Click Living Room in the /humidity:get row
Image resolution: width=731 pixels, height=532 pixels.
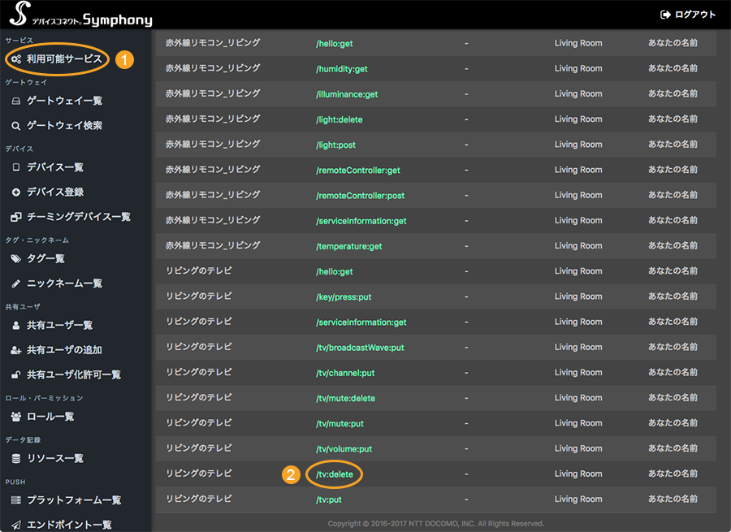coord(578,68)
